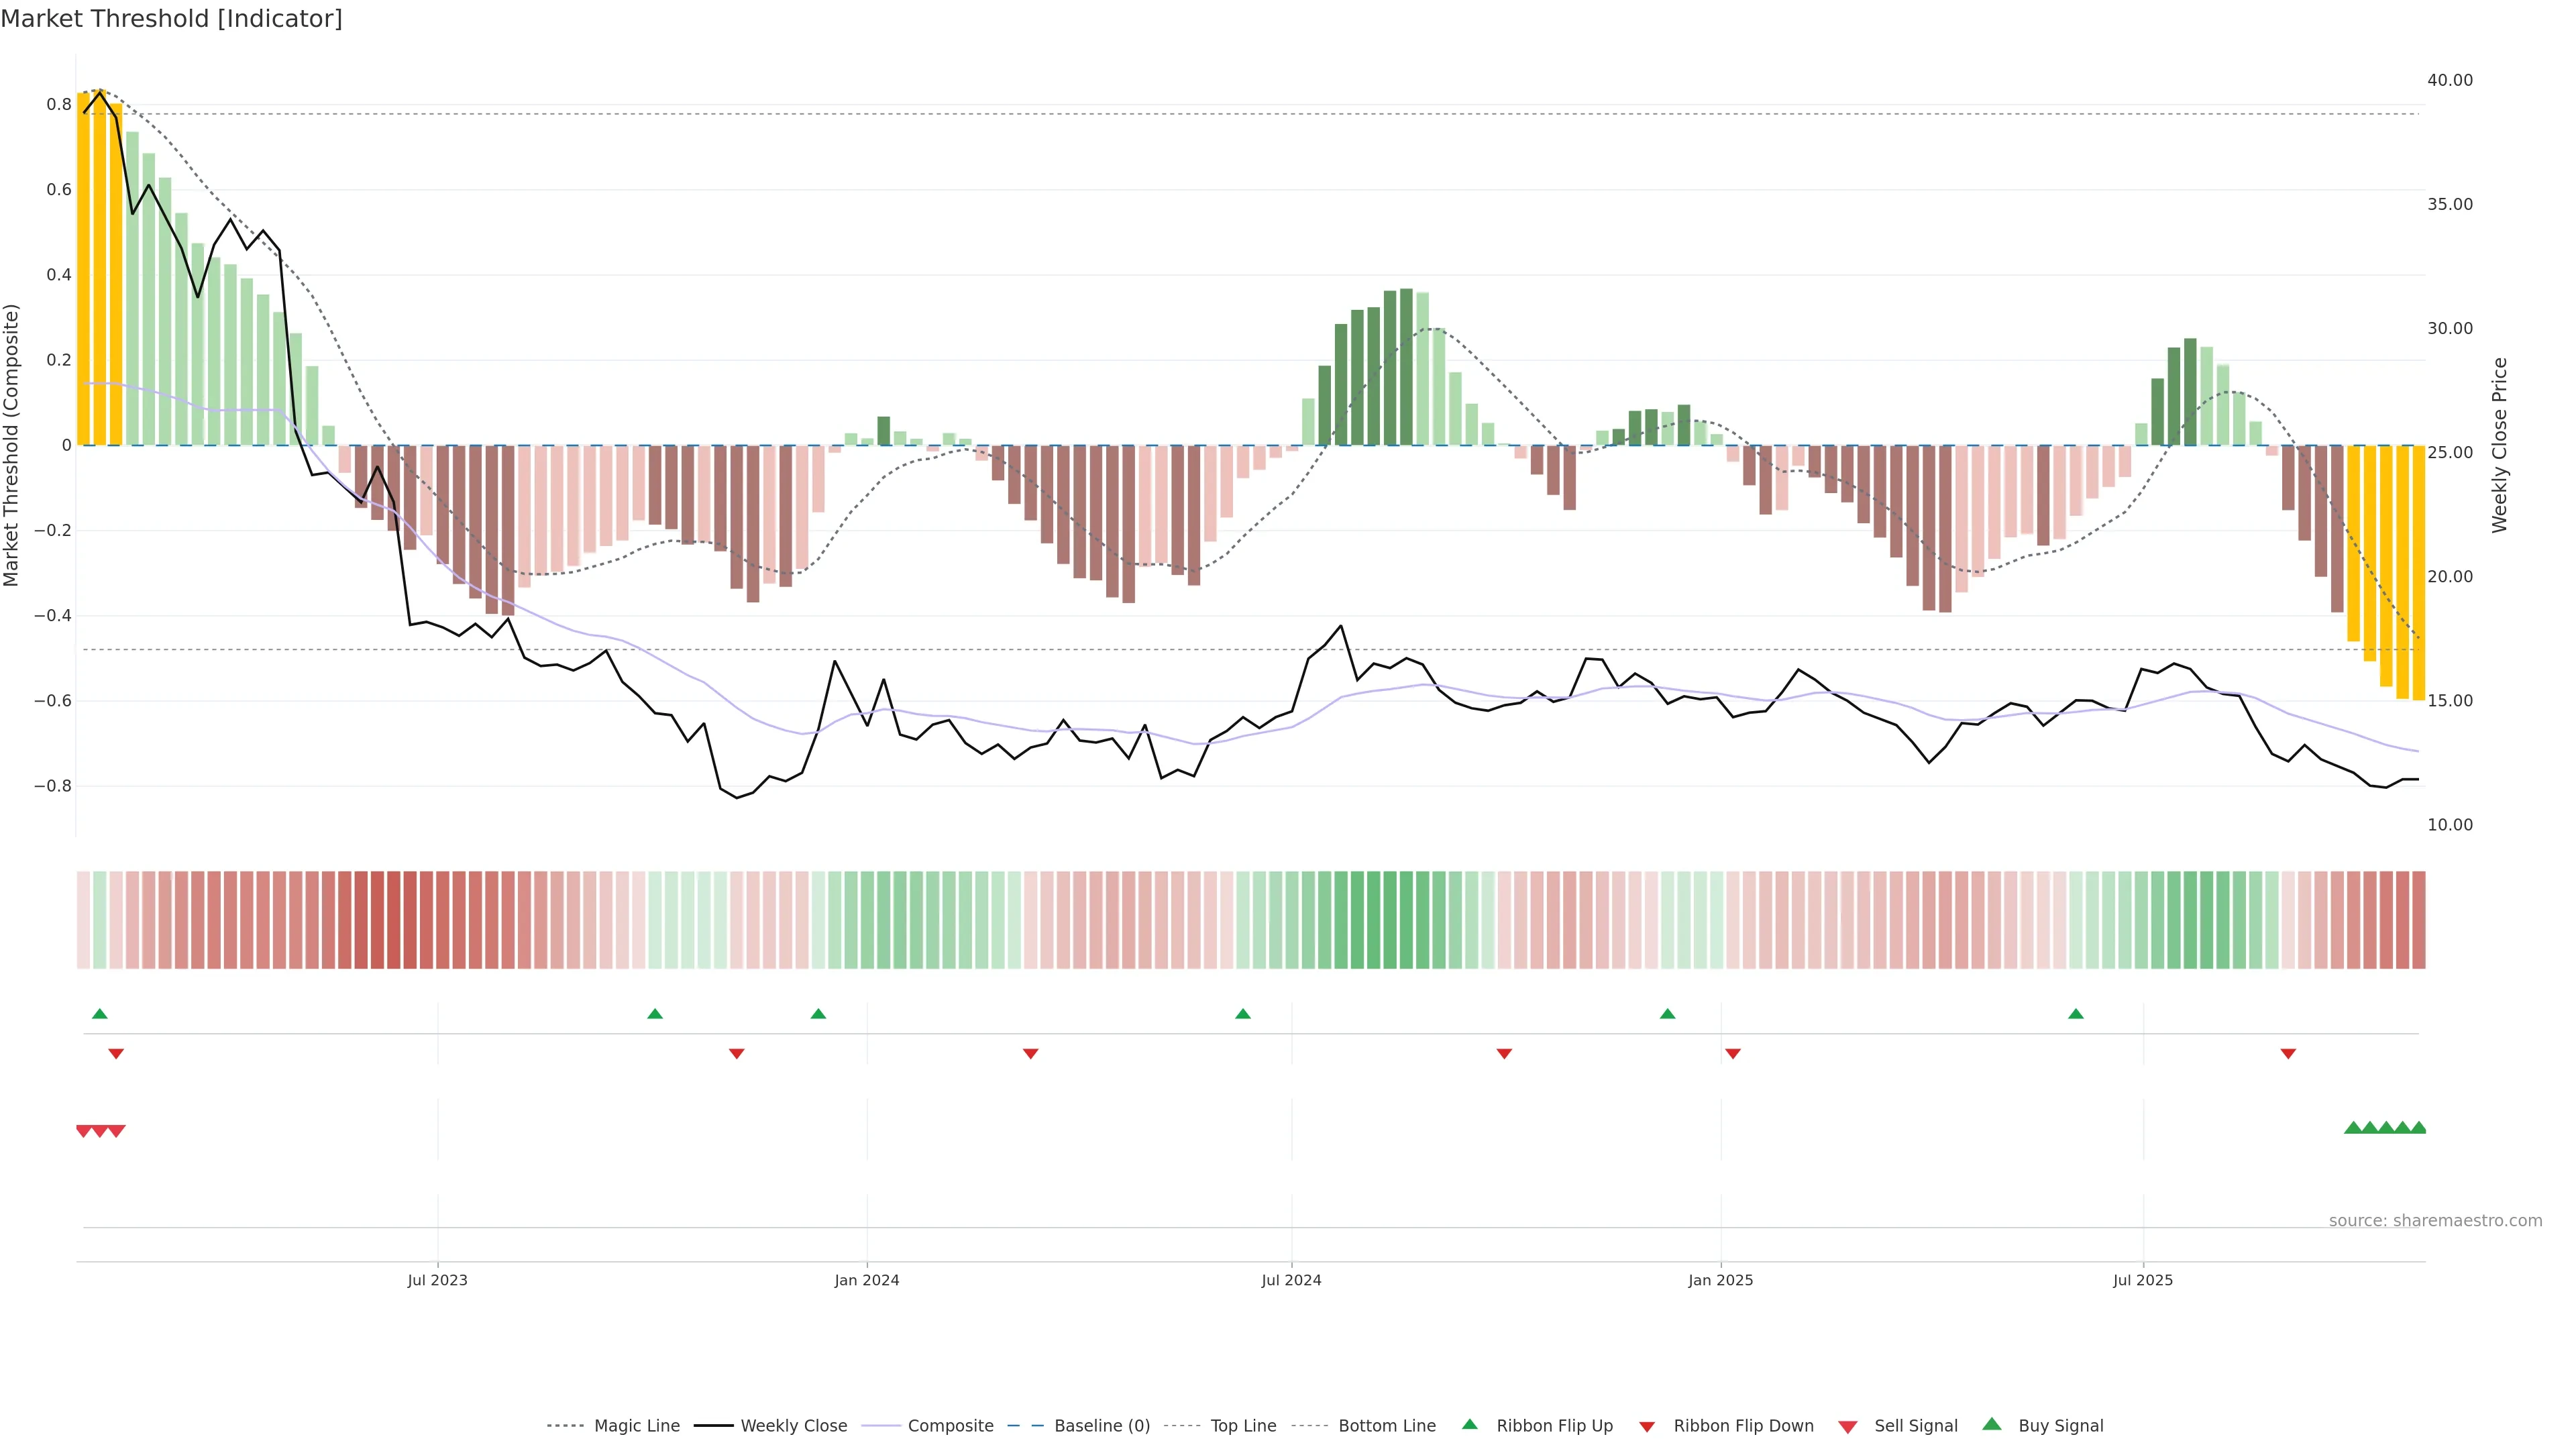Click the rightmost green Buy Signal marker

(x=2418, y=1128)
